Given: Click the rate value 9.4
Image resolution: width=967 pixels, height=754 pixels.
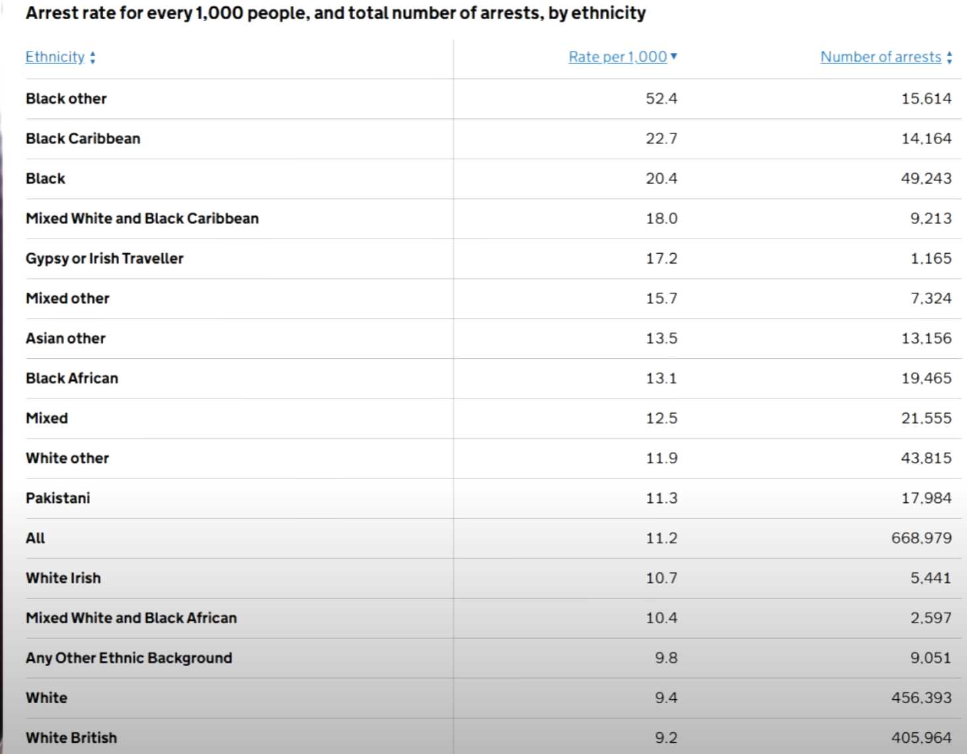Looking at the screenshot, I should click(x=666, y=698).
